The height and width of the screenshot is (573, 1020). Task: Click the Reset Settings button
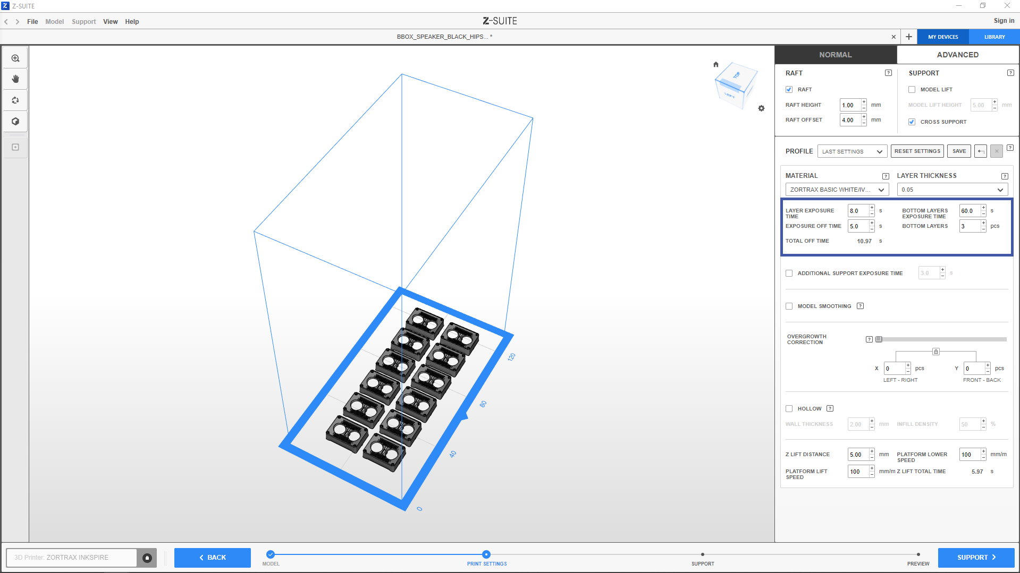click(917, 151)
